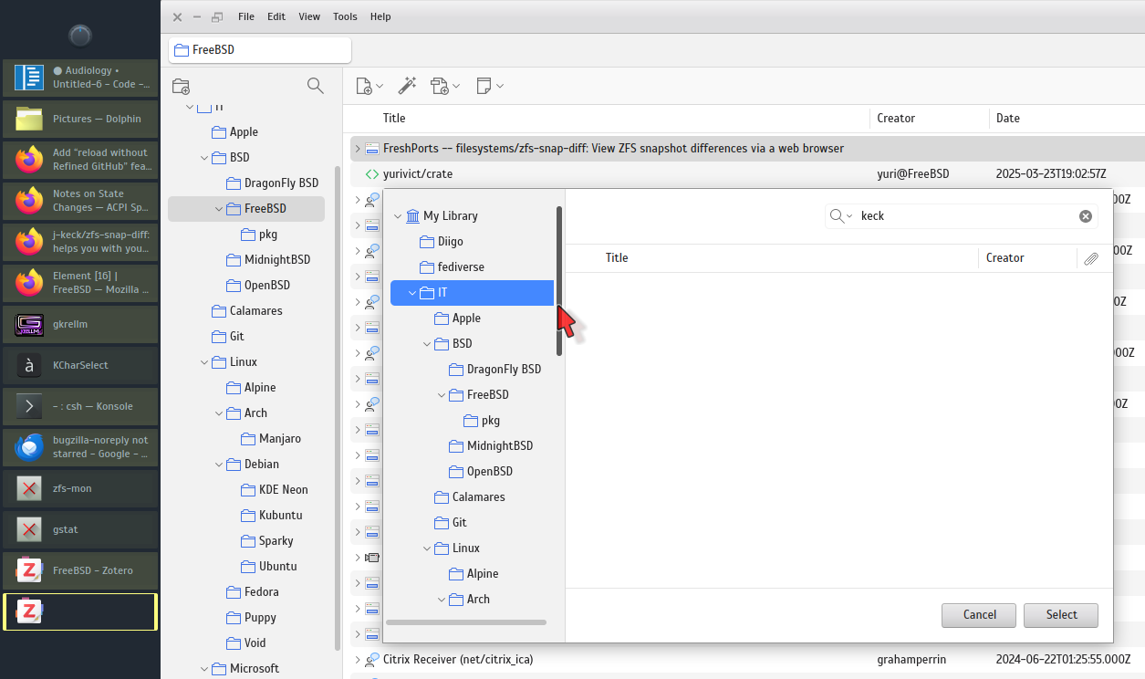Select fediverse collection in dialog tree

point(452,267)
